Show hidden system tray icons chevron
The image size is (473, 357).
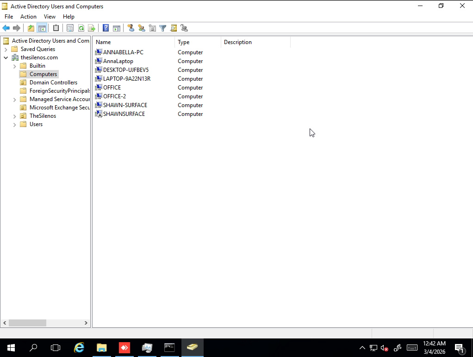pyautogui.click(x=362, y=348)
